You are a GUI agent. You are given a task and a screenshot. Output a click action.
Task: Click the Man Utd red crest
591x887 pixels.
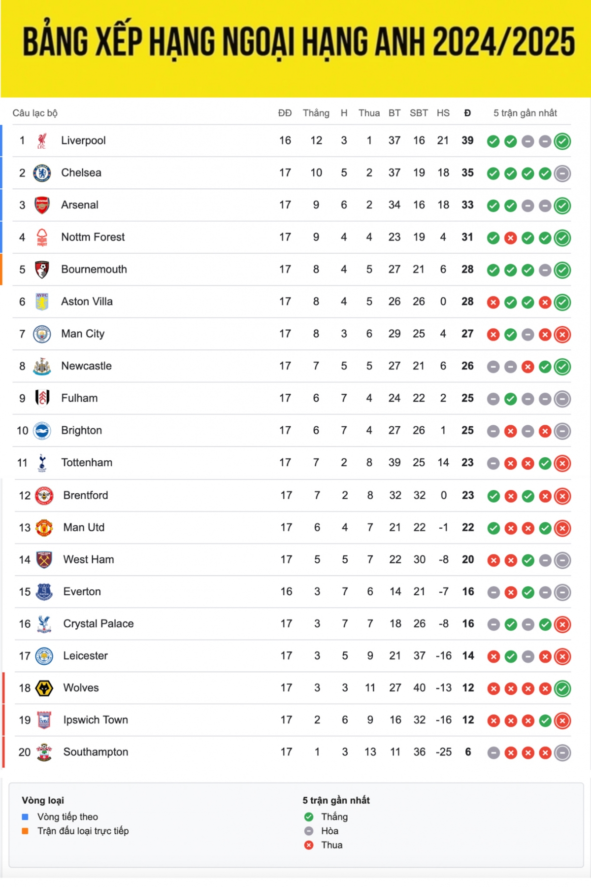(x=44, y=528)
